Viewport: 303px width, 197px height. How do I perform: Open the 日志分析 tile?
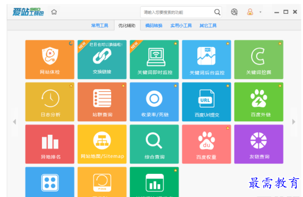point(50,102)
